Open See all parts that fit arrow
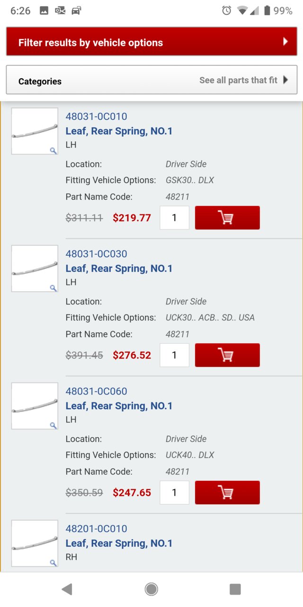The width and height of the screenshot is (303, 607). [x=285, y=80]
